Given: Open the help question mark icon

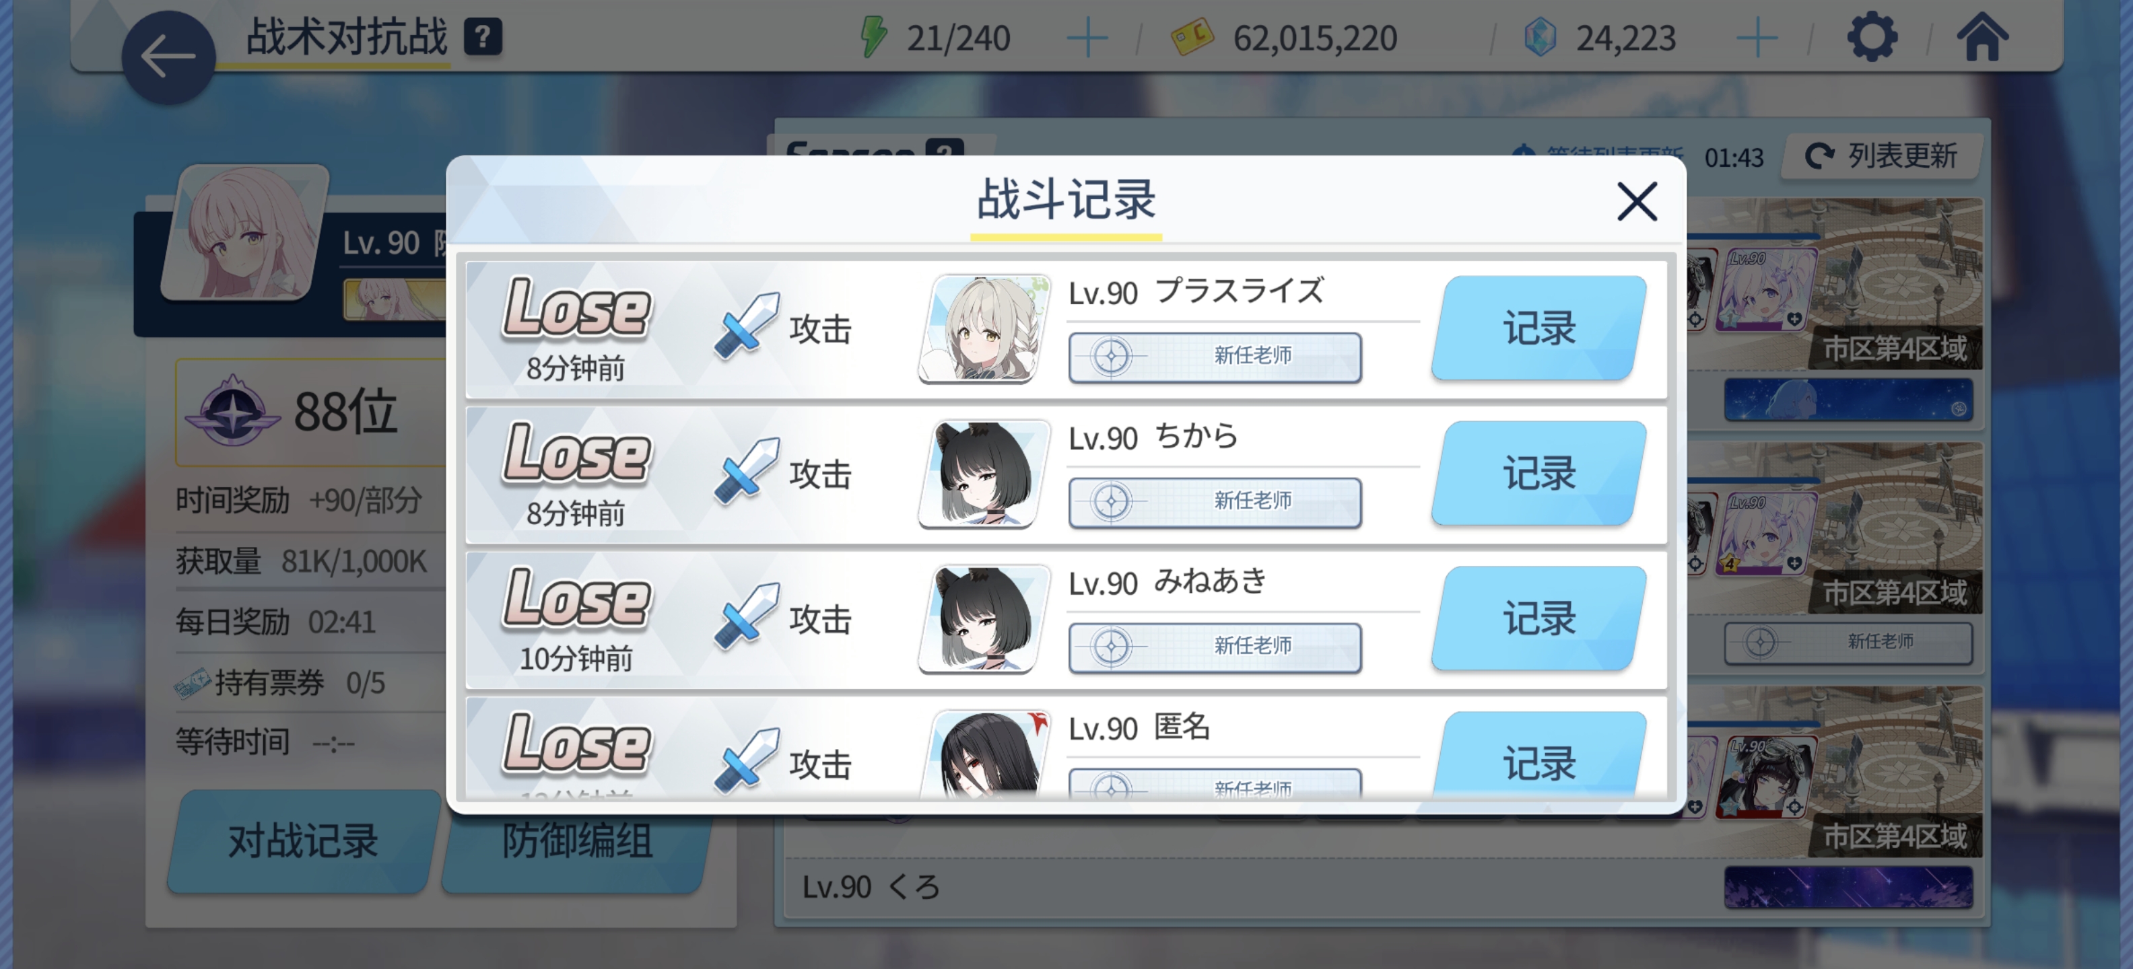Looking at the screenshot, I should pyautogui.click(x=483, y=37).
